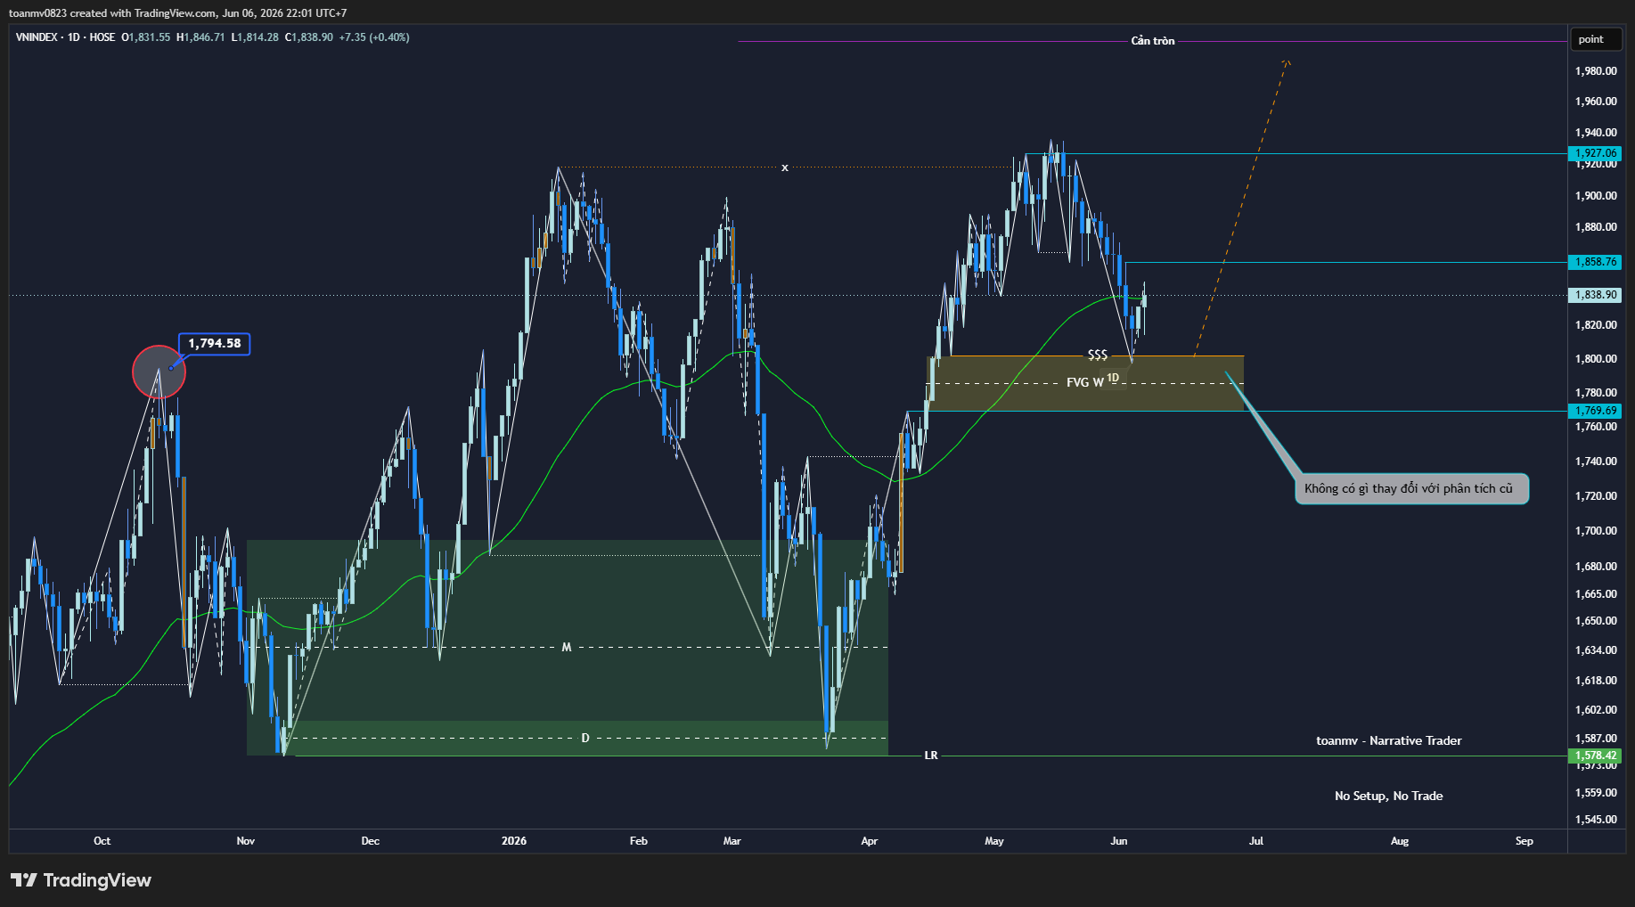Select the M midline label in green zone
The height and width of the screenshot is (907, 1635).
coord(567,648)
